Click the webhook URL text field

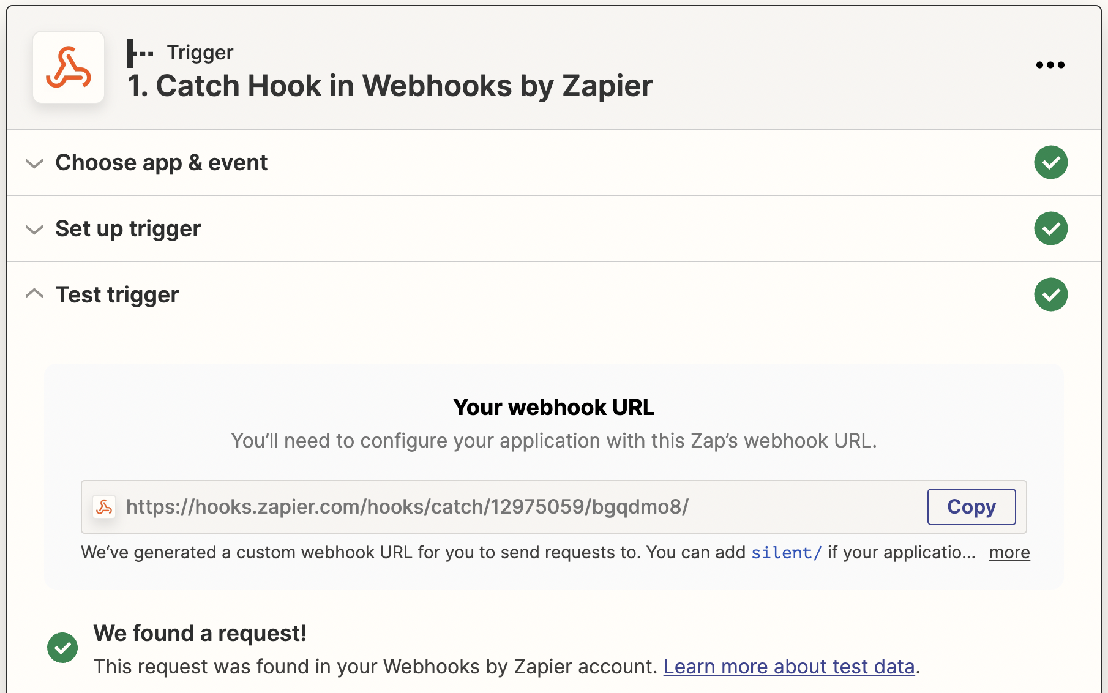tap(554, 507)
